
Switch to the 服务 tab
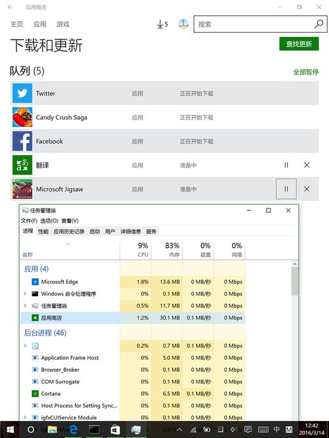coord(151,231)
